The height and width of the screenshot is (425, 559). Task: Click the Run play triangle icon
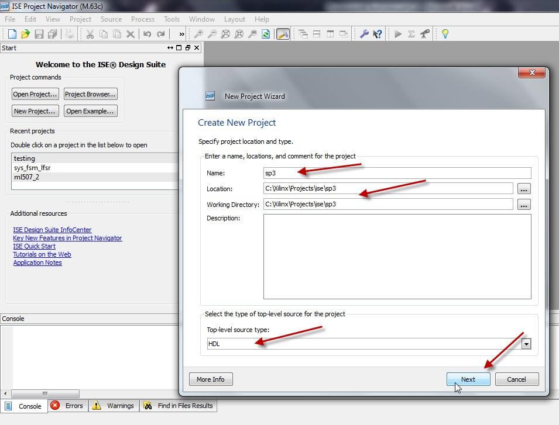tap(398, 34)
